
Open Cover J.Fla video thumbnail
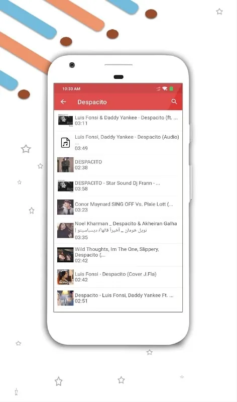tap(65, 277)
